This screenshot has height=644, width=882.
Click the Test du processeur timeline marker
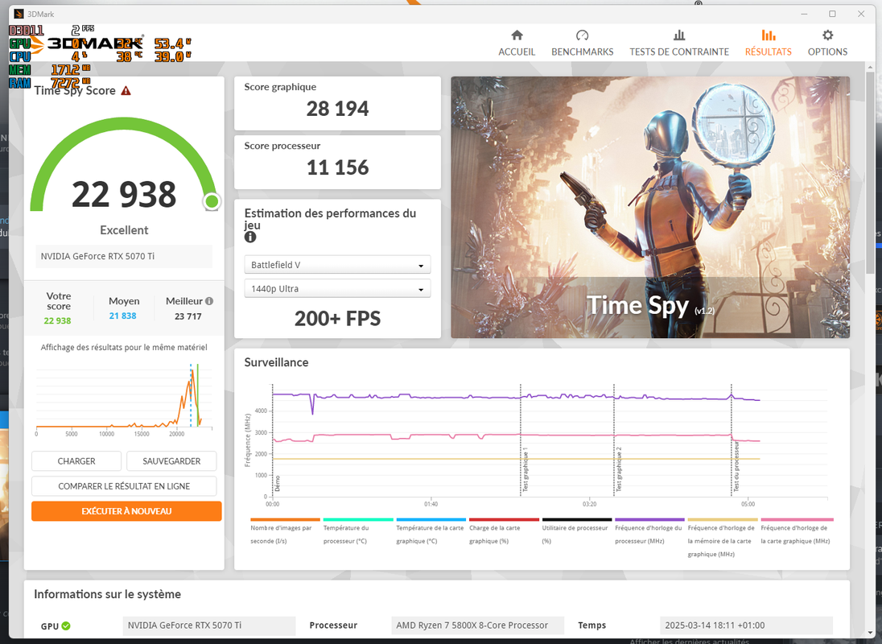(736, 467)
